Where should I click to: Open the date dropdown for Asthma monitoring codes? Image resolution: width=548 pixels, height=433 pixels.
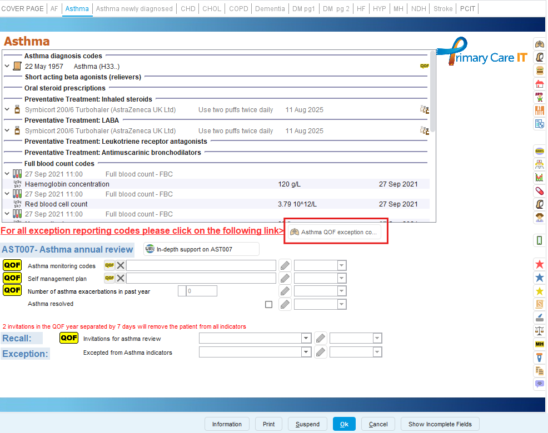tap(341, 265)
